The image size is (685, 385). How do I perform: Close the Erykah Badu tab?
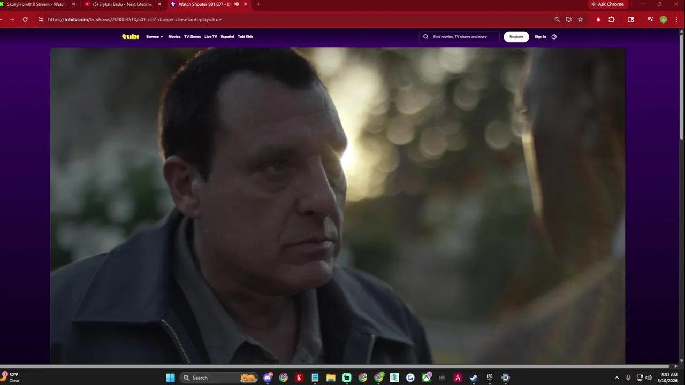pos(159,4)
